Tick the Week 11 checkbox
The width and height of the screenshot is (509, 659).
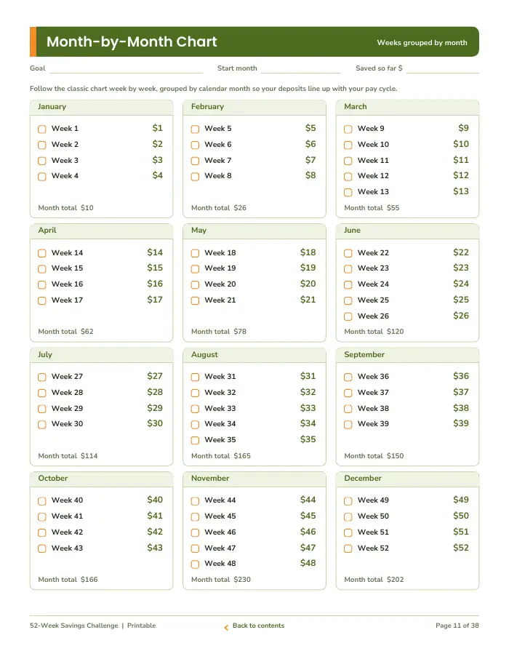(x=348, y=161)
